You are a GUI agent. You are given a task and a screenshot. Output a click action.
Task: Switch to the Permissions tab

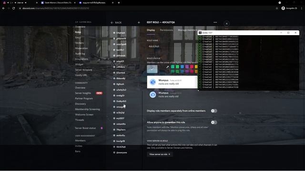(166, 30)
